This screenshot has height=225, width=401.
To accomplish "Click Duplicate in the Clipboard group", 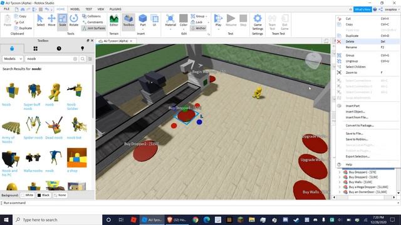I will (23, 28).
